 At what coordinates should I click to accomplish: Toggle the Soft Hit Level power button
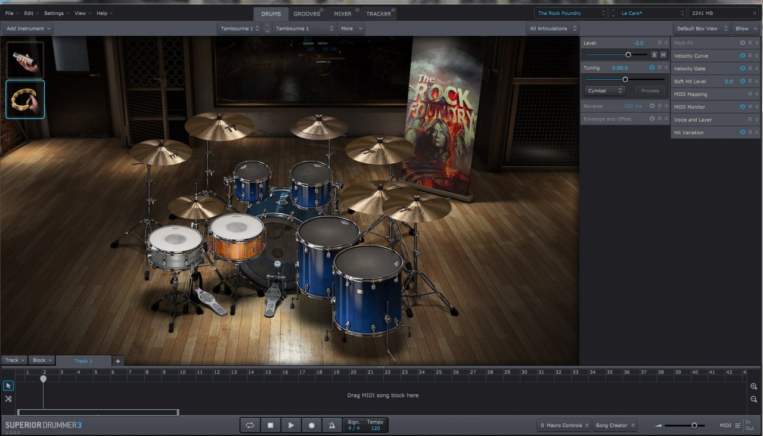point(743,81)
